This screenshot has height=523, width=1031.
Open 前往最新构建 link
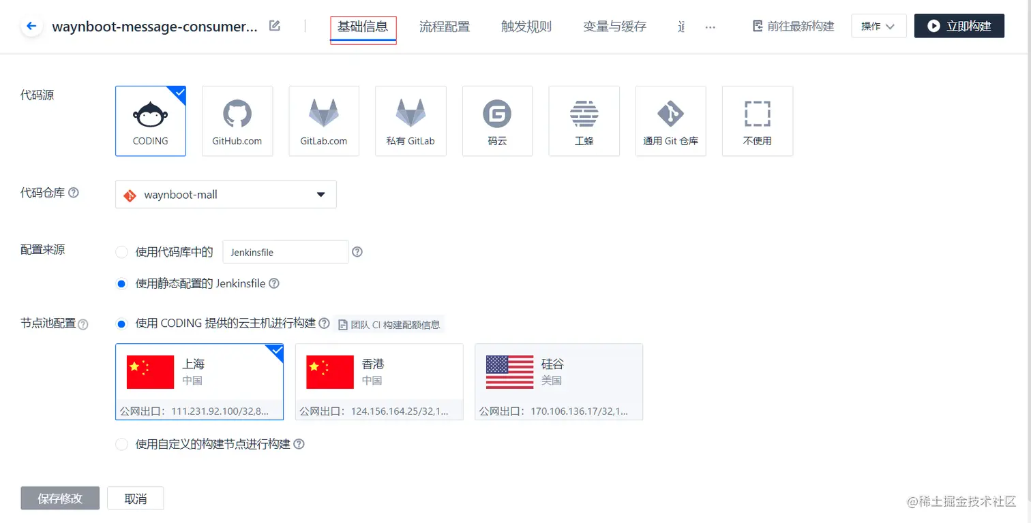(794, 27)
